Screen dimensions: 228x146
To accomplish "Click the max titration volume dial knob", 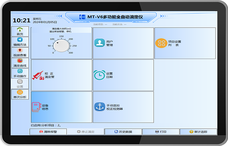I will [62, 46].
